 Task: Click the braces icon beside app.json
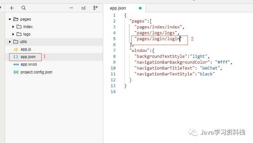(16, 57)
